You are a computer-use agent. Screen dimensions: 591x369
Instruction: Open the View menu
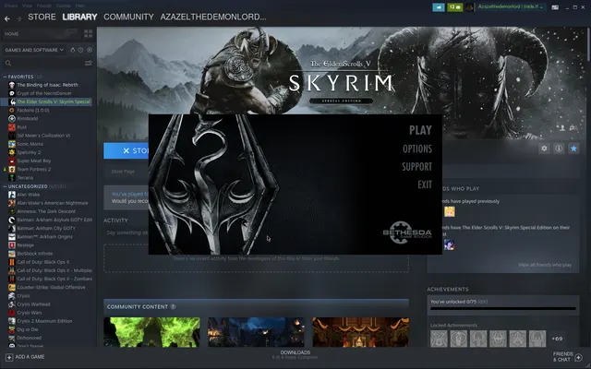(27, 6)
